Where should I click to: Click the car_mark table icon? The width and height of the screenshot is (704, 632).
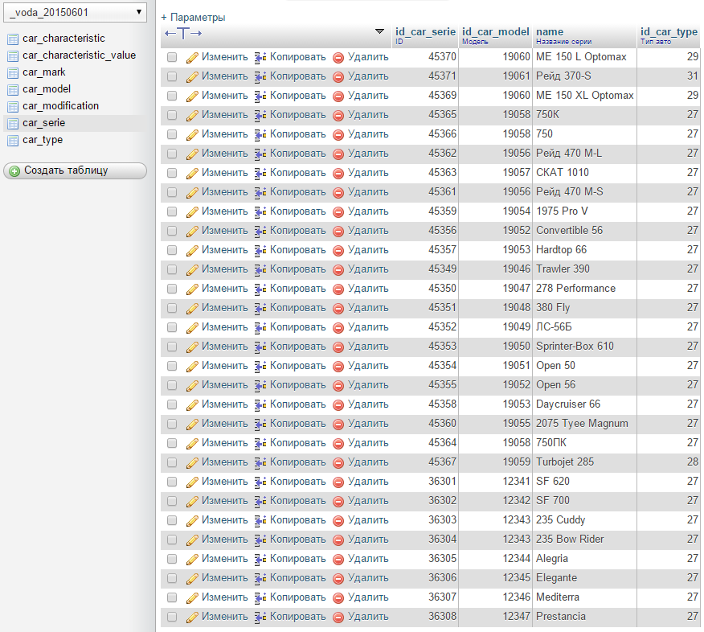[x=13, y=72]
